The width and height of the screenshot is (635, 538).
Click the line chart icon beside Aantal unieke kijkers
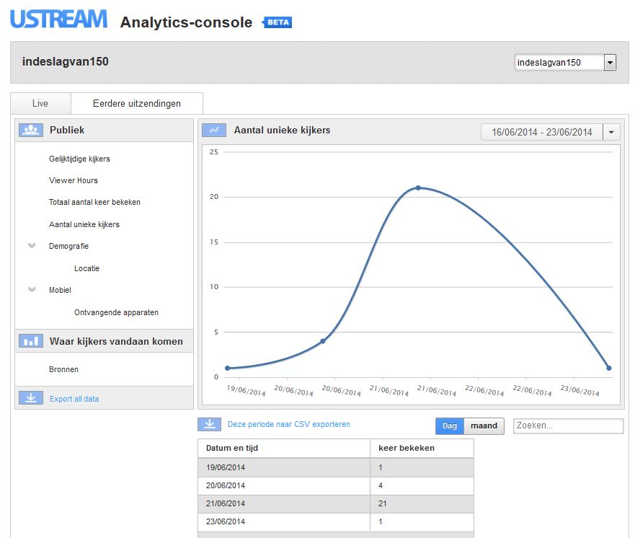tap(214, 130)
